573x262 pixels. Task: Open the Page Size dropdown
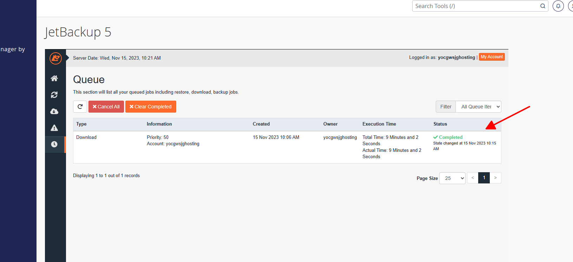[x=453, y=178]
